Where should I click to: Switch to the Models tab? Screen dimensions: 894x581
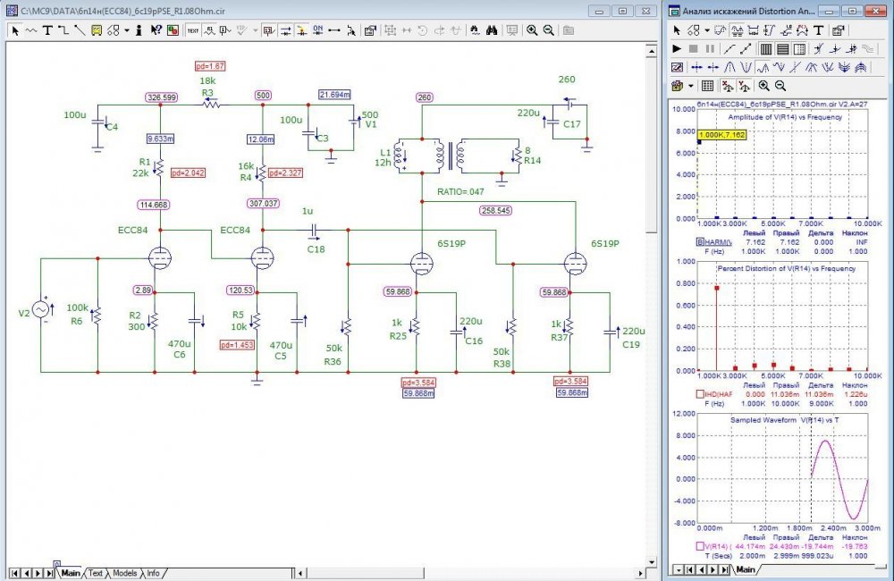(124, 573)
